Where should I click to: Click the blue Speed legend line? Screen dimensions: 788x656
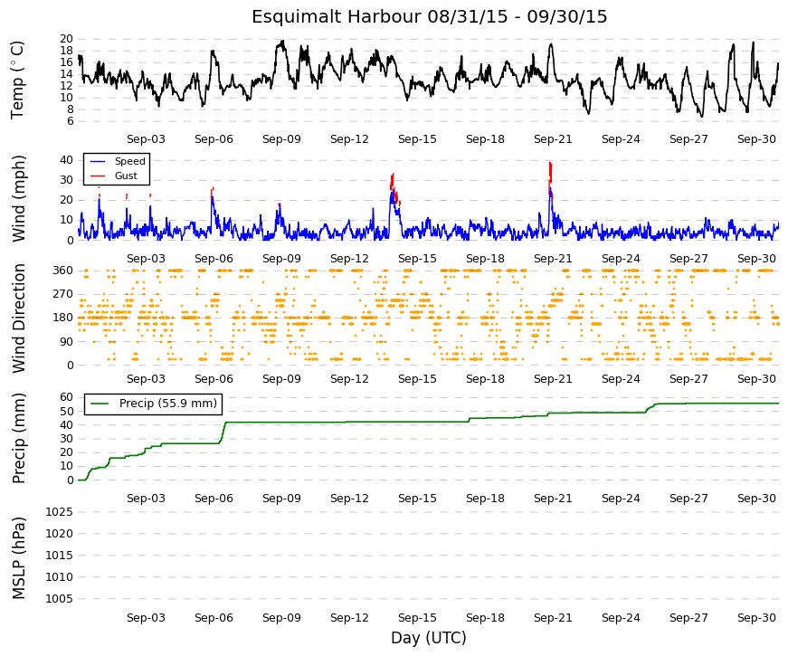coord(98,161)
